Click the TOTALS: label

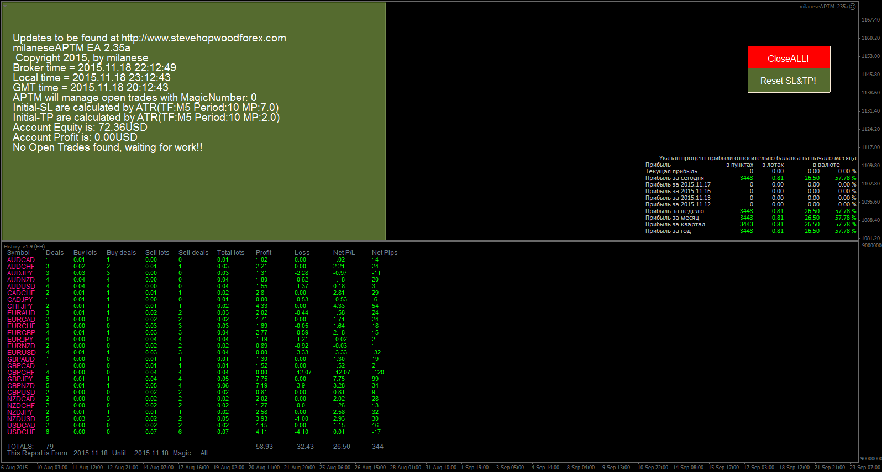[20, 447]
